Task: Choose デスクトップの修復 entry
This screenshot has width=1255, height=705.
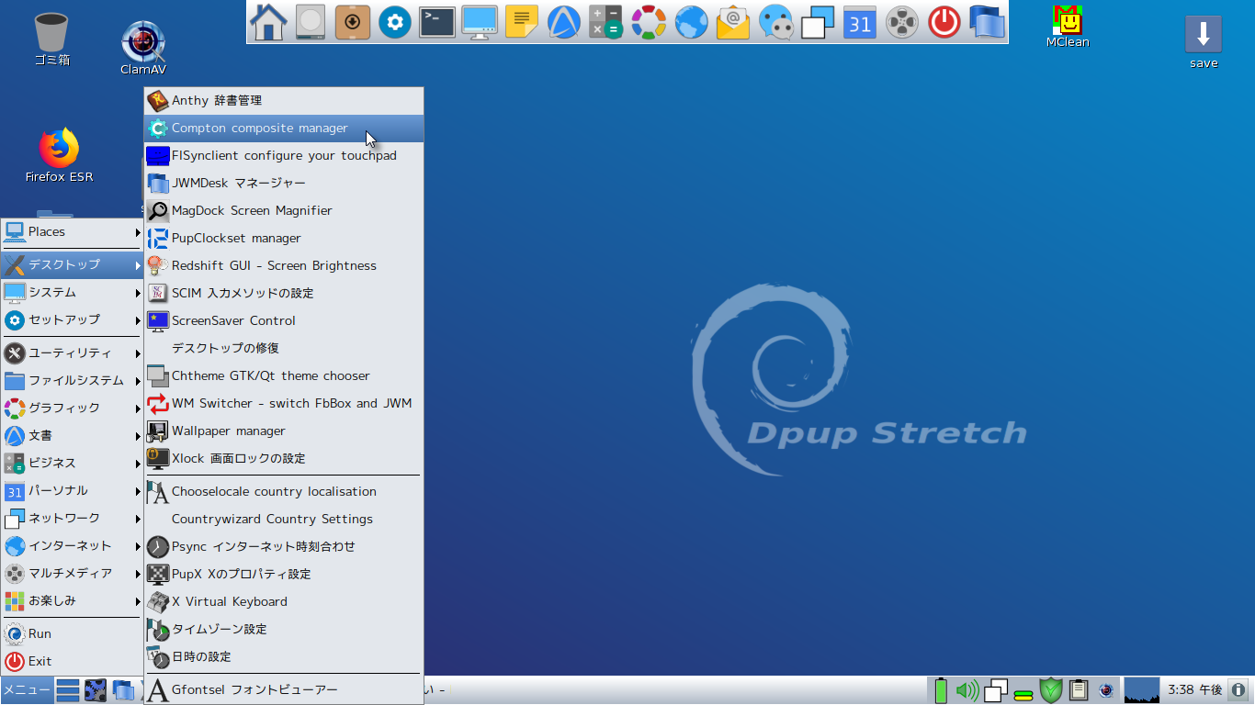Action: (284, 349)
